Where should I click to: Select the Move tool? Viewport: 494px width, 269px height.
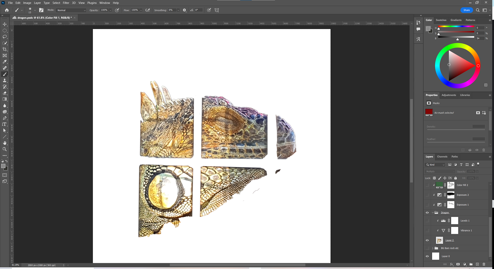point(5,24)
